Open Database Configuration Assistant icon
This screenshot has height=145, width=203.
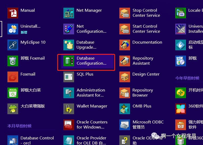pos(69,61)
